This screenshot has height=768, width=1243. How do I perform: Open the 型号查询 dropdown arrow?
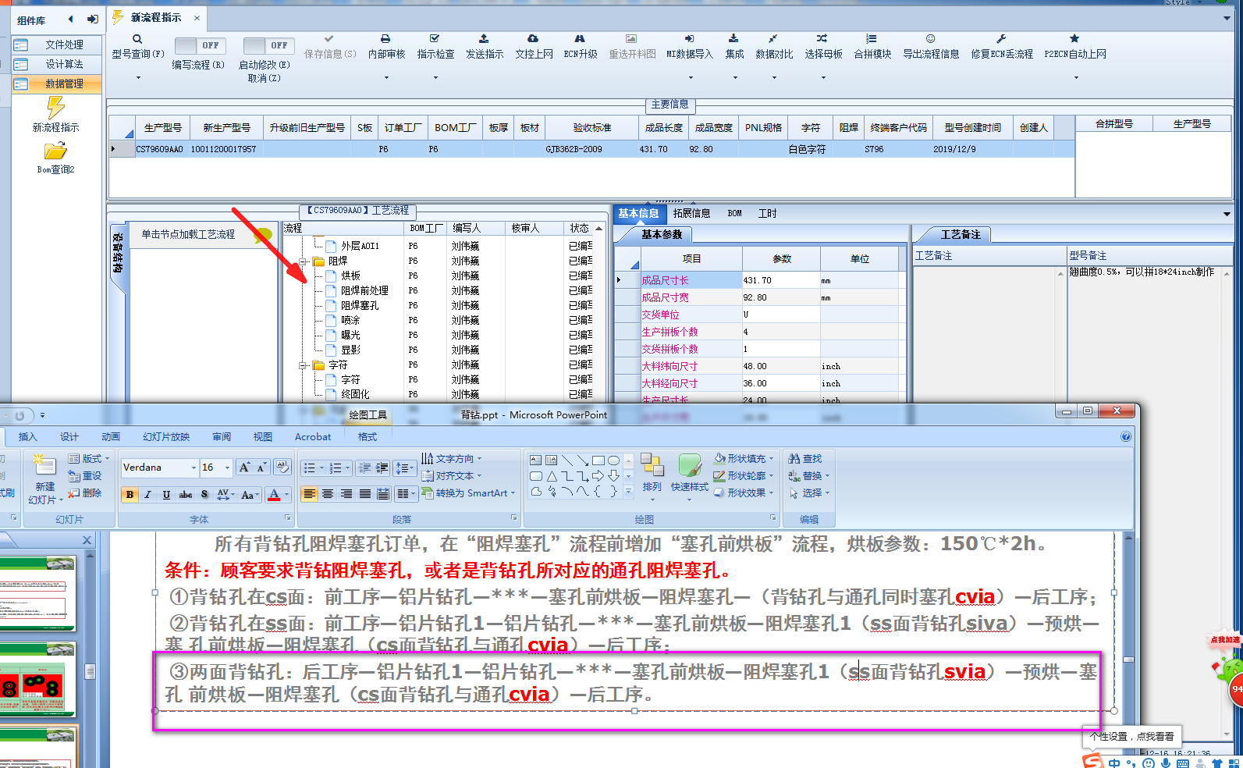[138, 77]
